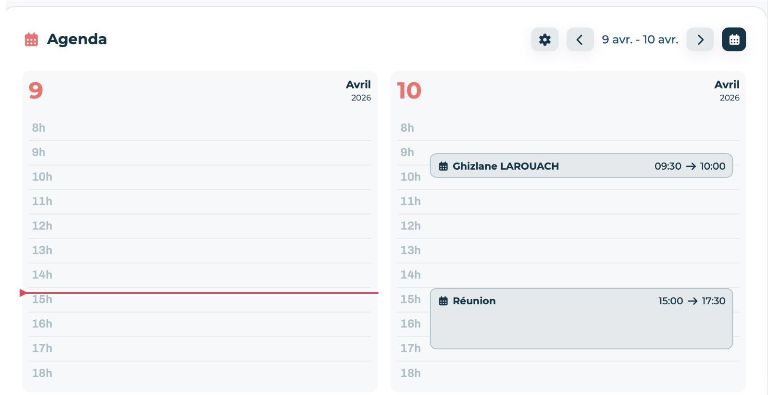Open the Réunion event block
The height and width of the screenshot is (395, 768).
581,319
